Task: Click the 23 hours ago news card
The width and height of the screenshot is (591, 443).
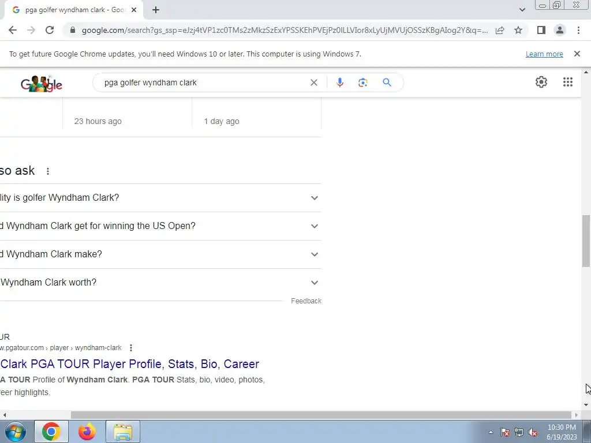Action: (128, 113)
